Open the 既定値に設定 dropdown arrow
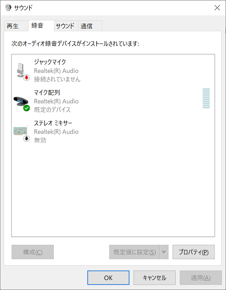Screen dimensions: 226x290 [x=164, y=252]
